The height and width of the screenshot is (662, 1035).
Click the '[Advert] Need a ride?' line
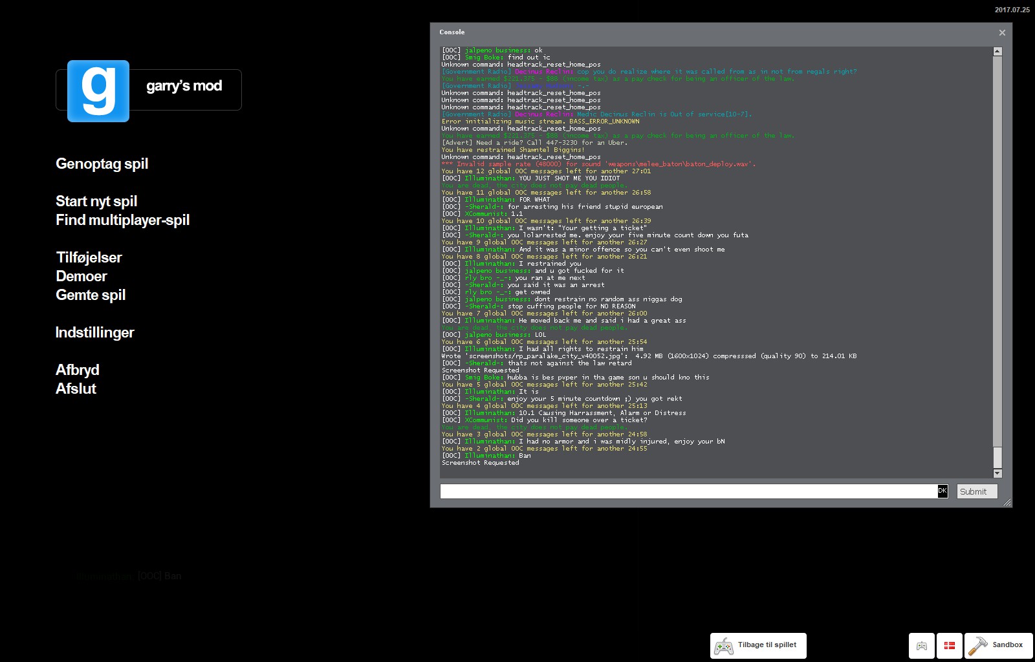click(x=534, y=143)
